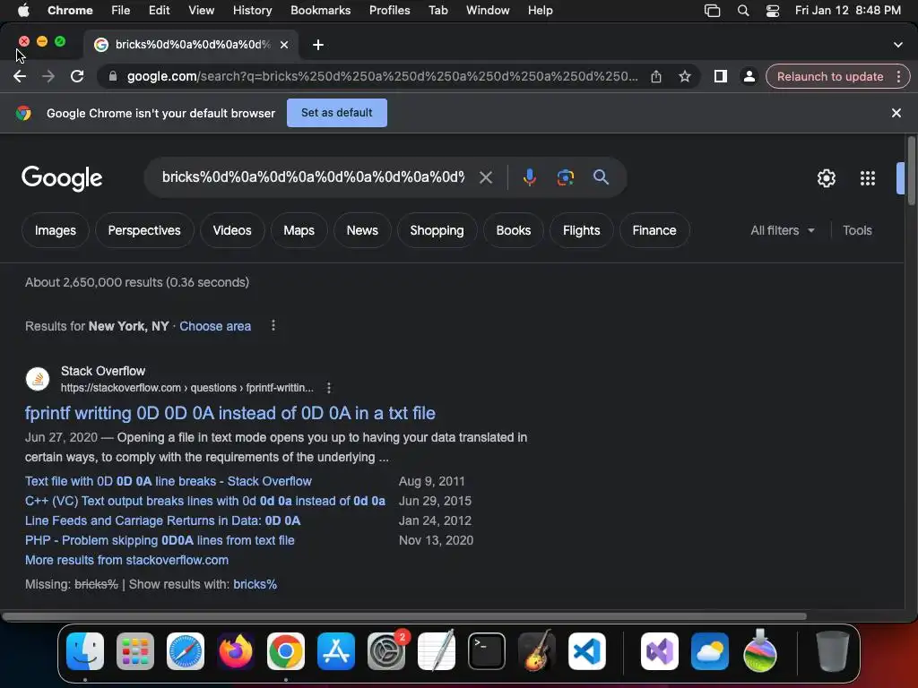
Task: Open Finder from the Dock
Action: click(85, 651)
